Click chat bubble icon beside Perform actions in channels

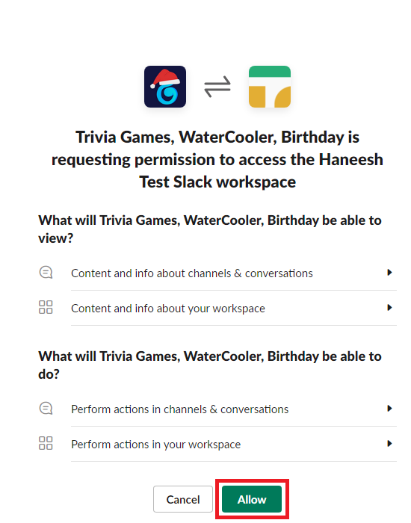tap(46, 408)
